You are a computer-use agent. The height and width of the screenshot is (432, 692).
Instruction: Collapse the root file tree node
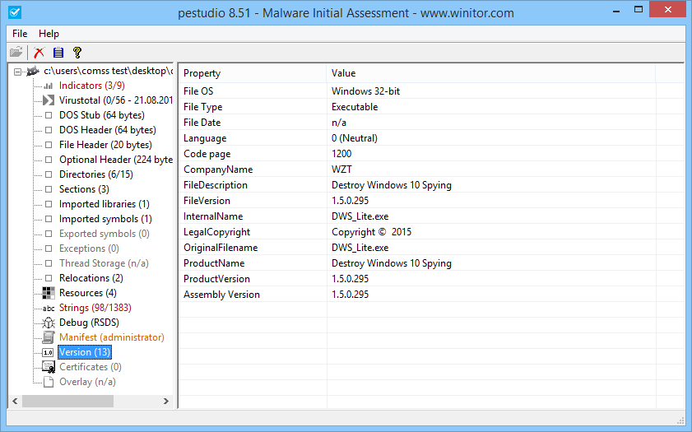[x=17, y=72]
